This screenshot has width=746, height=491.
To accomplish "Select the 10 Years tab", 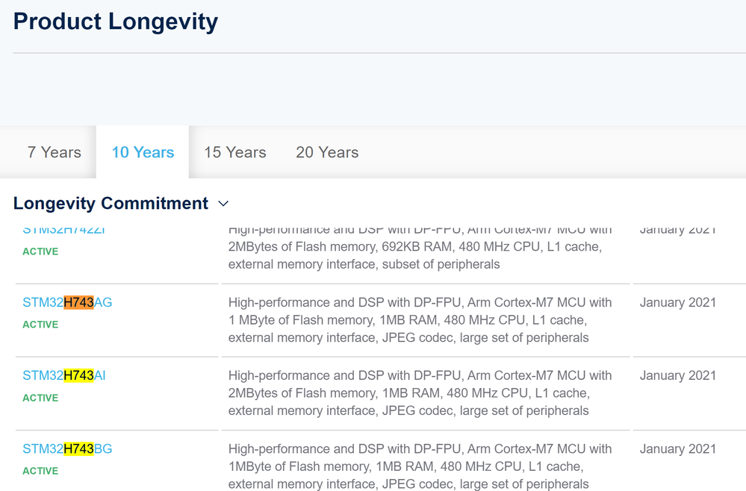I will [143, 152].
